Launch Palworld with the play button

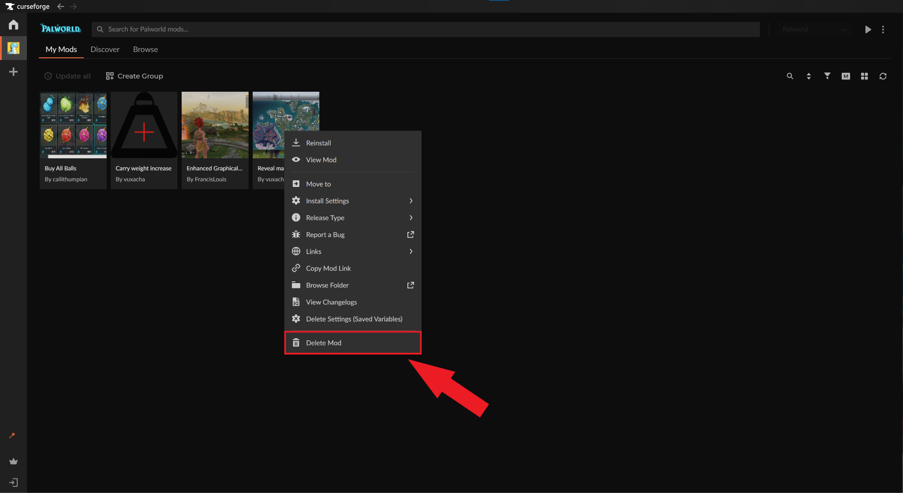pyautogui.click(x=868, y=30)
